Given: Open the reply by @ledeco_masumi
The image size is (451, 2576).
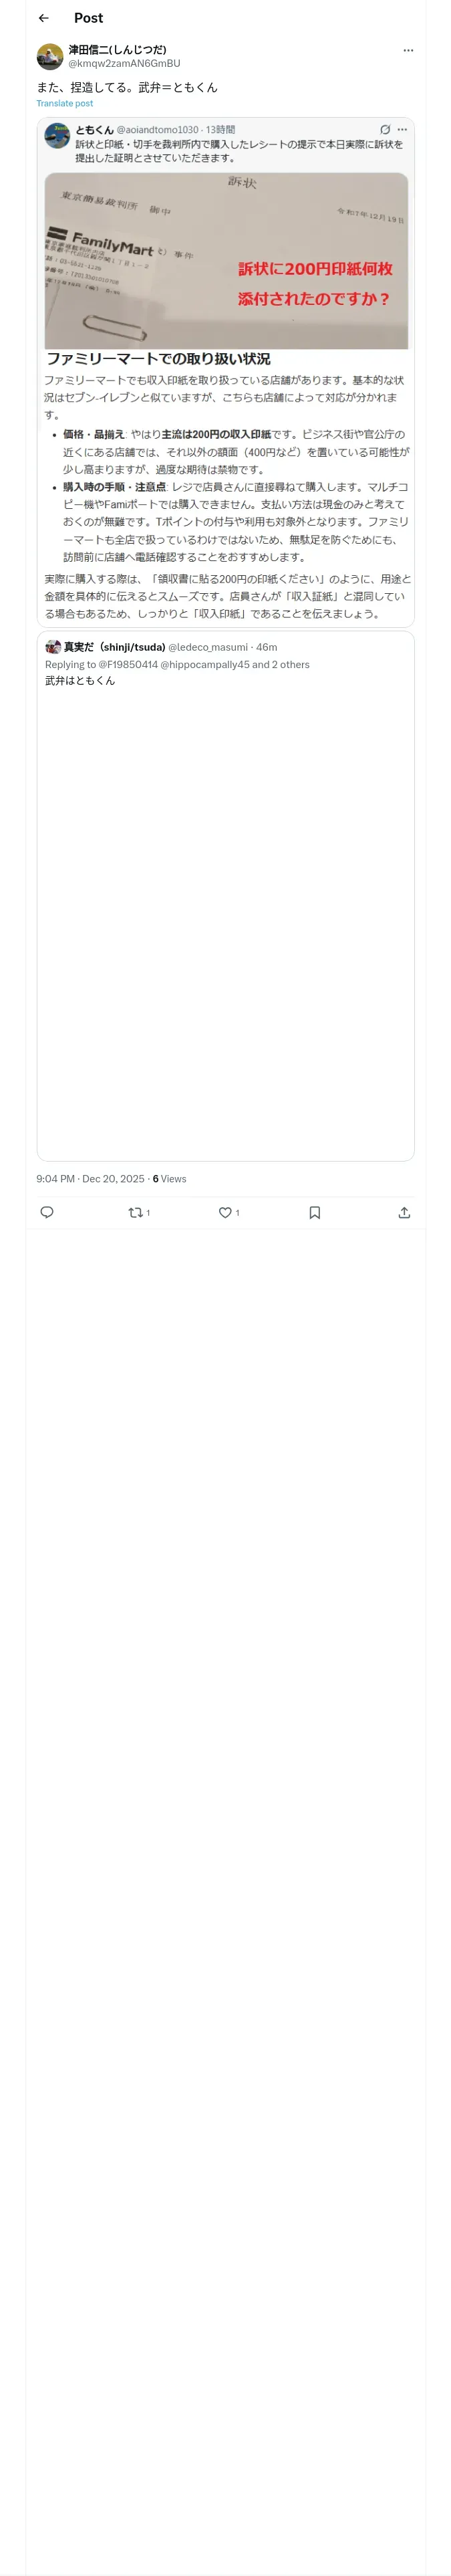Looking at the screenshot, I should [226, 900].
